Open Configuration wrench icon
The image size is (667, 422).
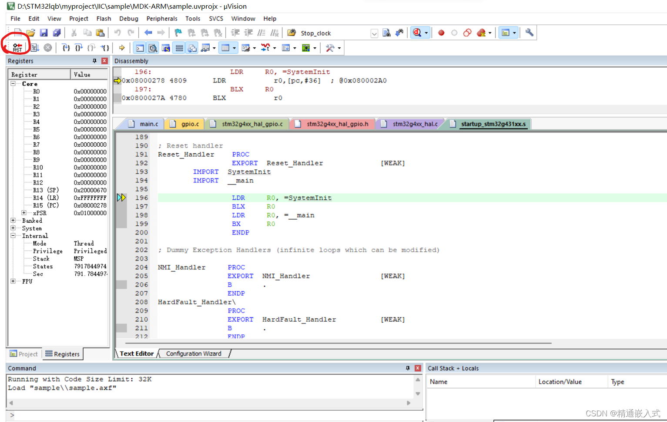tap(529, 33)
